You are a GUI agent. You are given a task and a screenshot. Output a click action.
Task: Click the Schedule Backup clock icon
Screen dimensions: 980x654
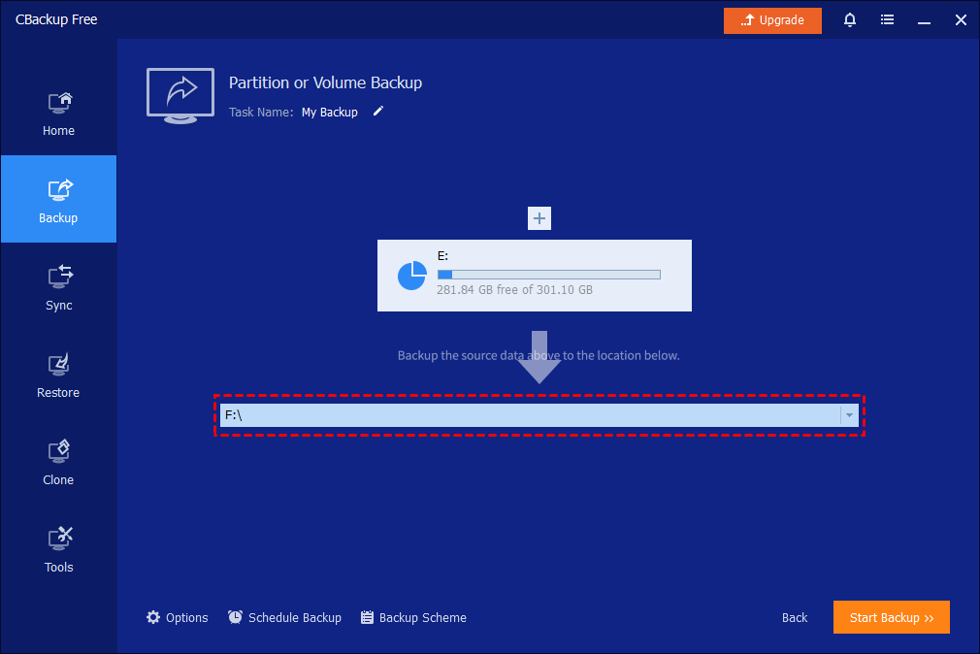[235, 617]
